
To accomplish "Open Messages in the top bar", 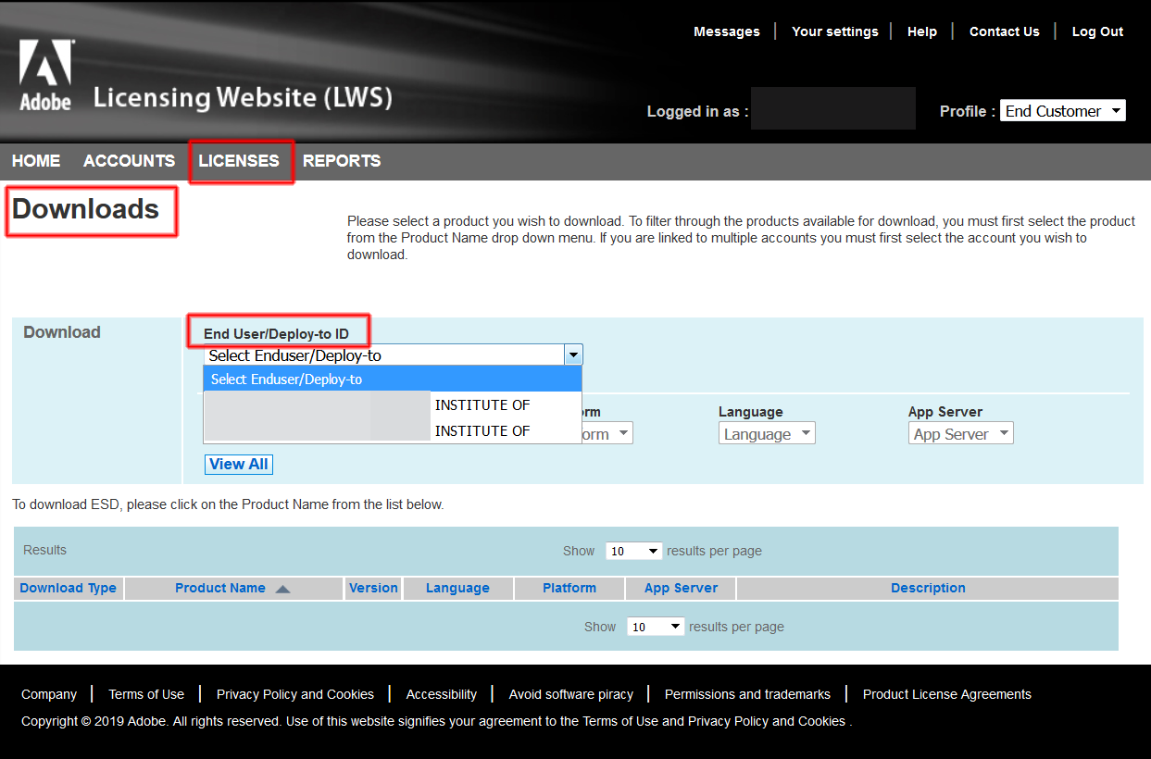I will coord(727,31).
